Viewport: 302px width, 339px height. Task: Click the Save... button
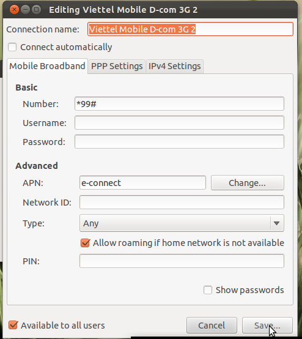[267, 326]
